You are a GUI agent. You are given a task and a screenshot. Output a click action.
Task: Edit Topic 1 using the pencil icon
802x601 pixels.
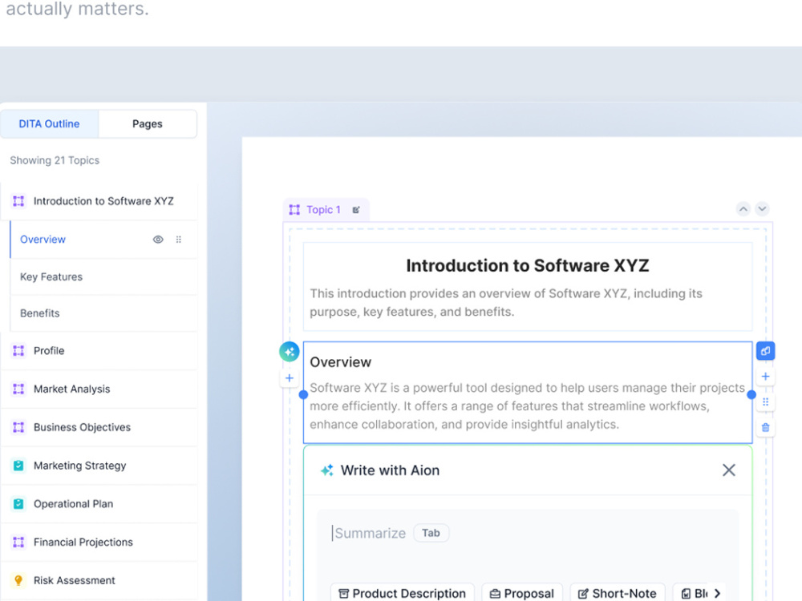(356, 209)
